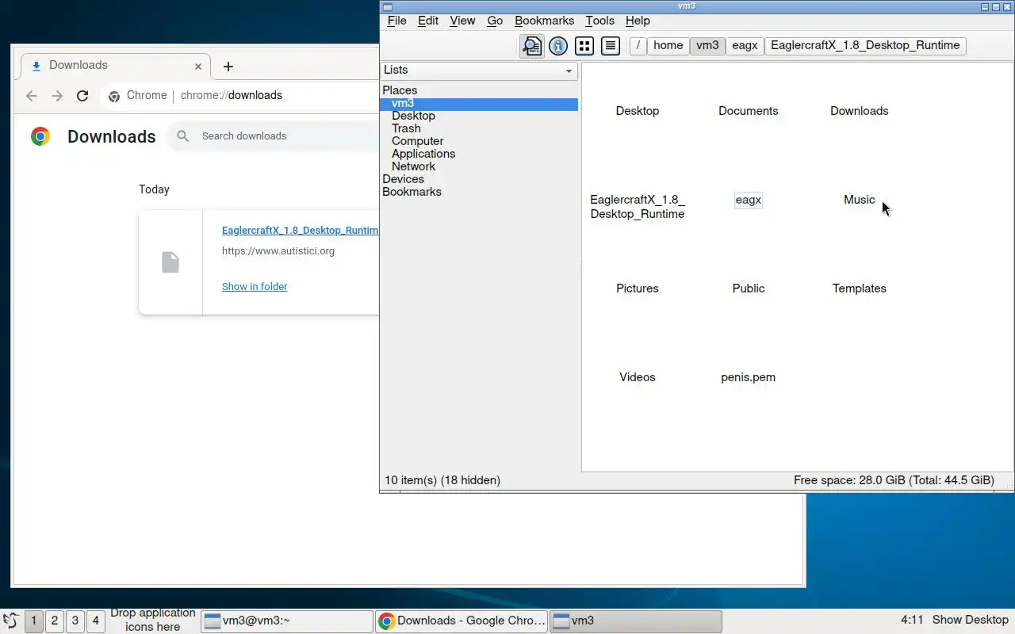Select the Music folder
Image resolution: width=1015 pixels, height=634 pixels.
coord(859,200)
